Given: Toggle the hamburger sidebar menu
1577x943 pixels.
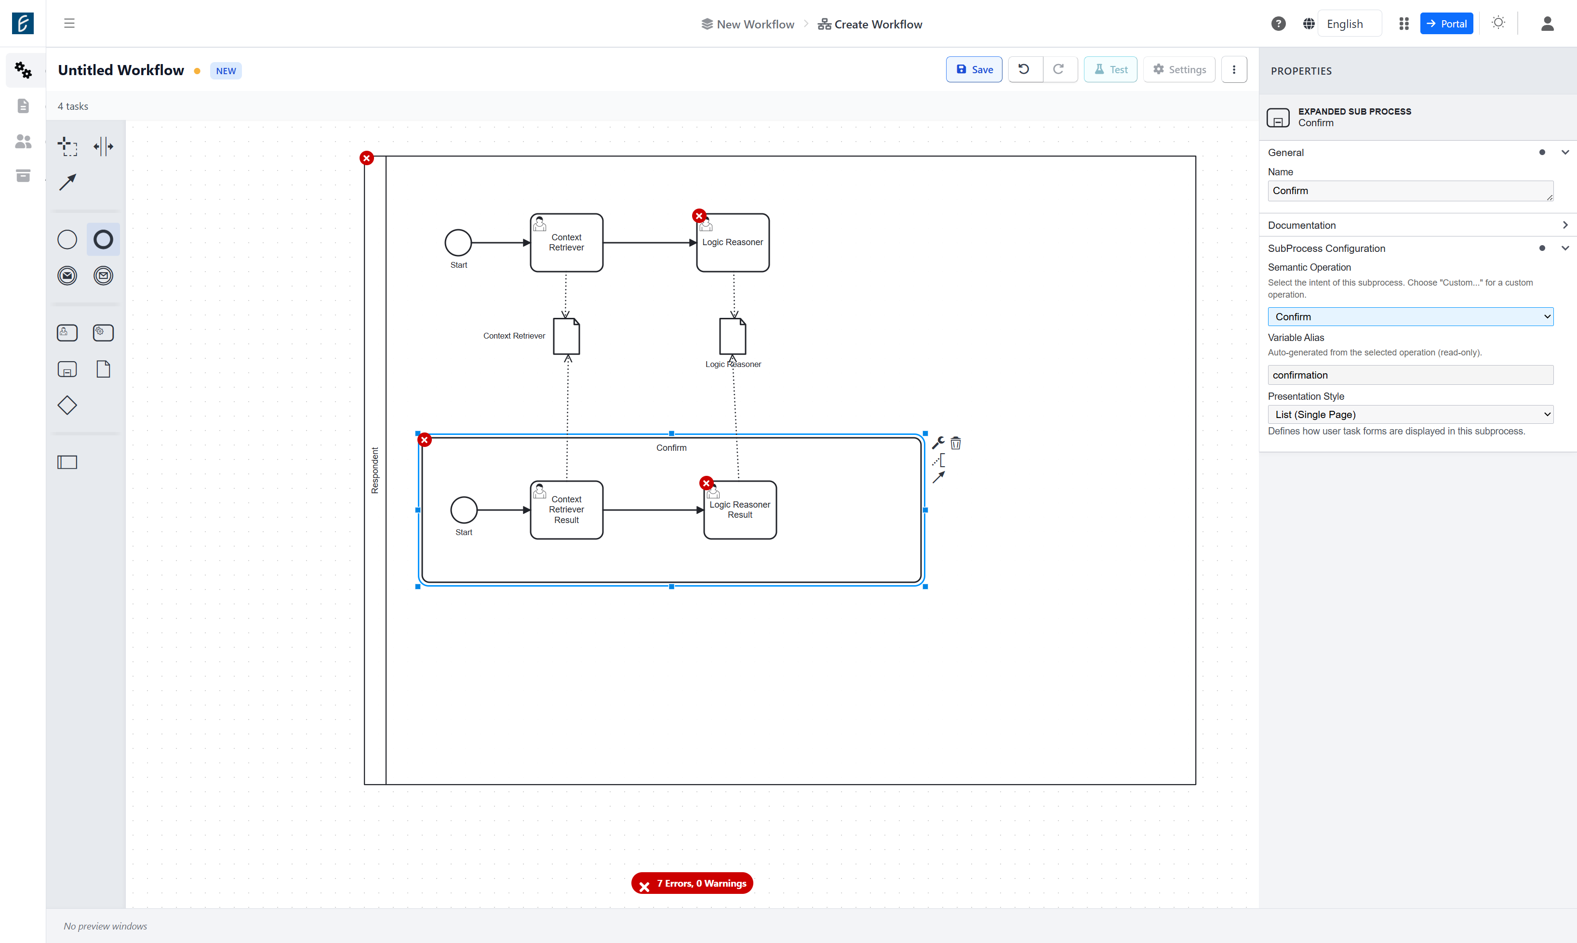Looking at the screenshot, I should pos(69,24).
